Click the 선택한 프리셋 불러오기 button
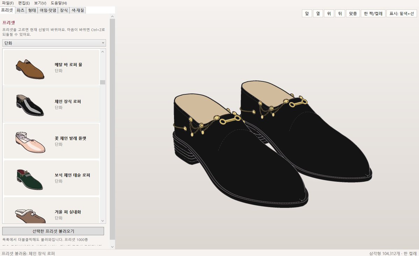Viewport: 419px width, 256px height. 53,231
